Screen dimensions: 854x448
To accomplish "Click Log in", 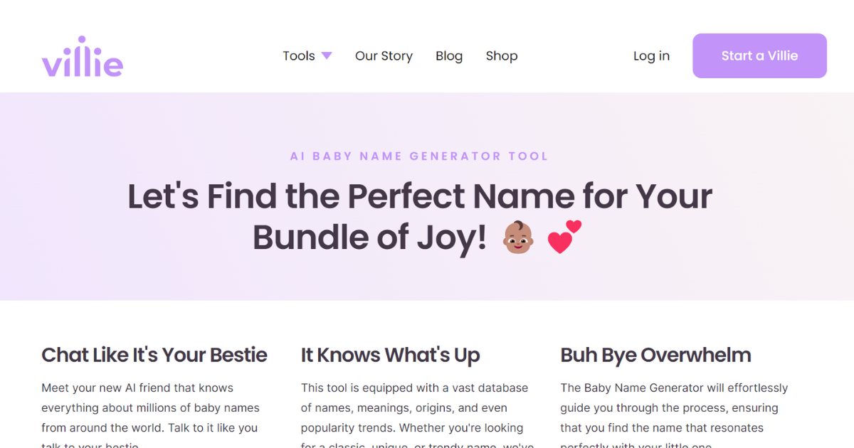I will pos(651,55).
